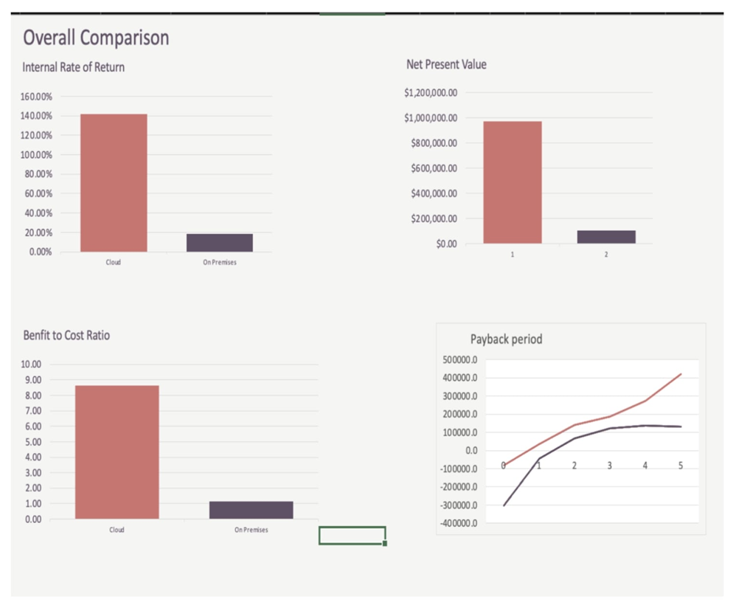The image size is (736, 608).
Task: Click the Payback period chart title
Action: tap(506, 339)
